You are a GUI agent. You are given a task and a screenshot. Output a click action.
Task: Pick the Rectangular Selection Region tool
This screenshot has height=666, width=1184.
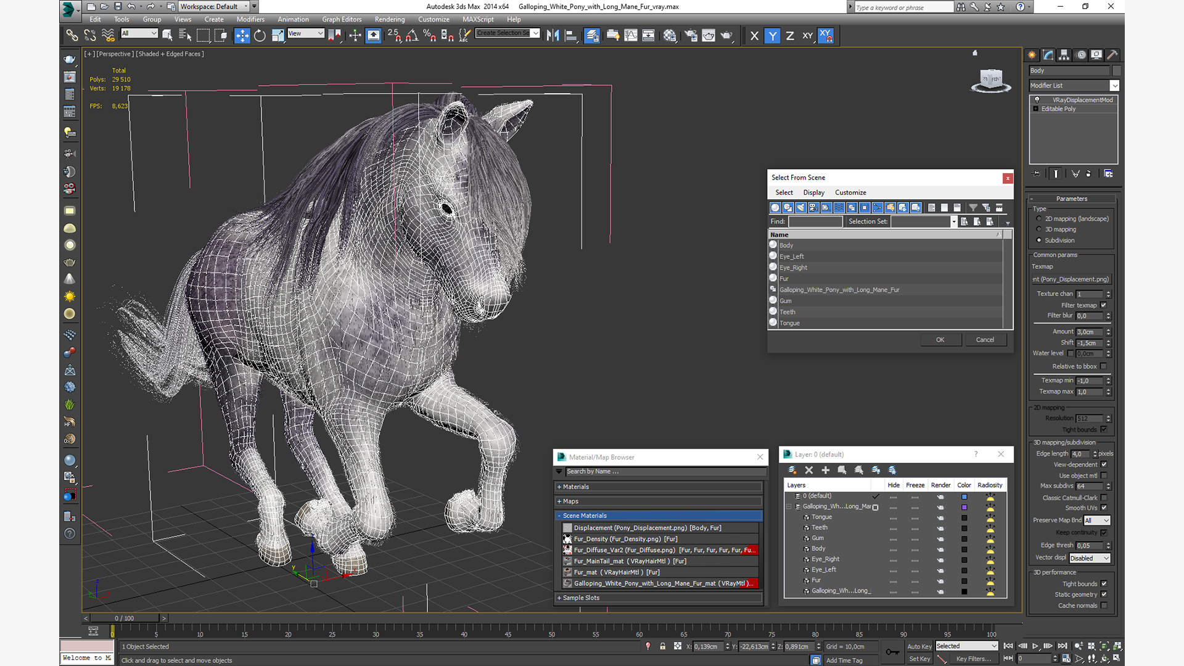pos(203,36)
